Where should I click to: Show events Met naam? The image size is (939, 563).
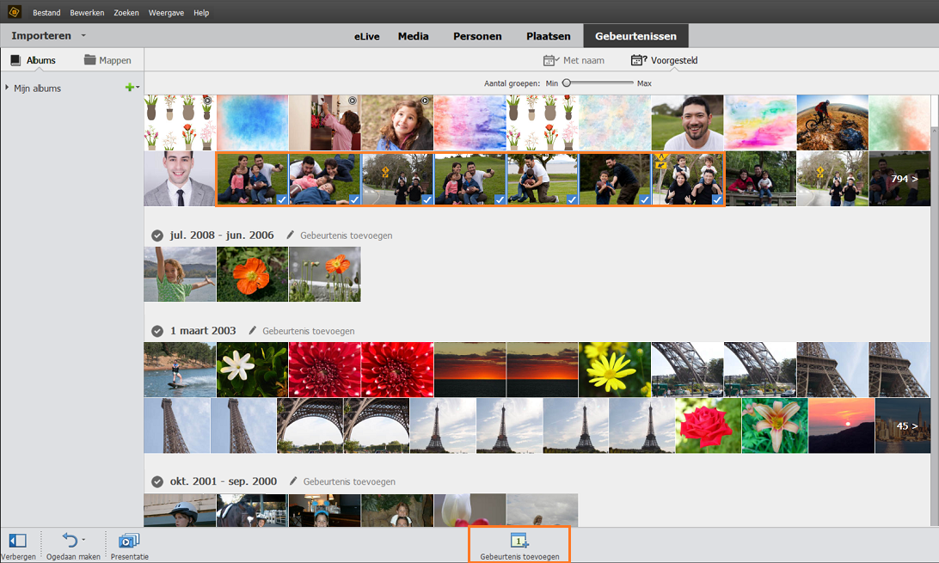(x=574, y=60)
